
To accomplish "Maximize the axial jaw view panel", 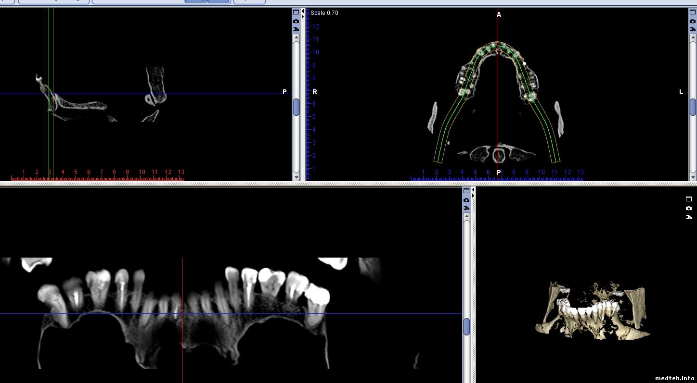I will (692, 12).
